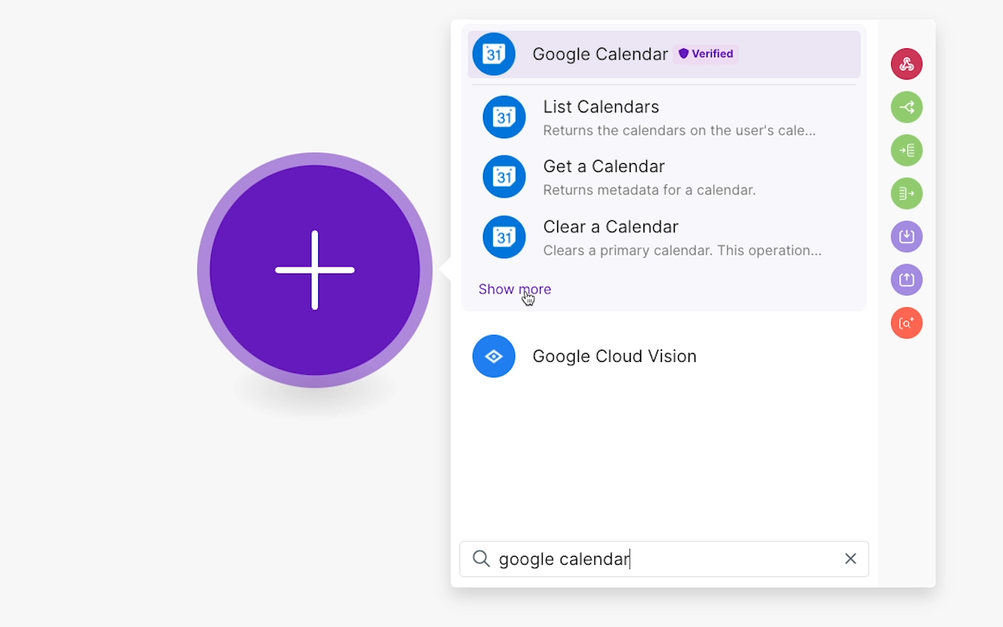
Task: Click the Clear a Calendar icon
Action: click(x=504, y=237)
